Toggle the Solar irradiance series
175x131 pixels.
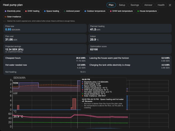coord(13,17)
